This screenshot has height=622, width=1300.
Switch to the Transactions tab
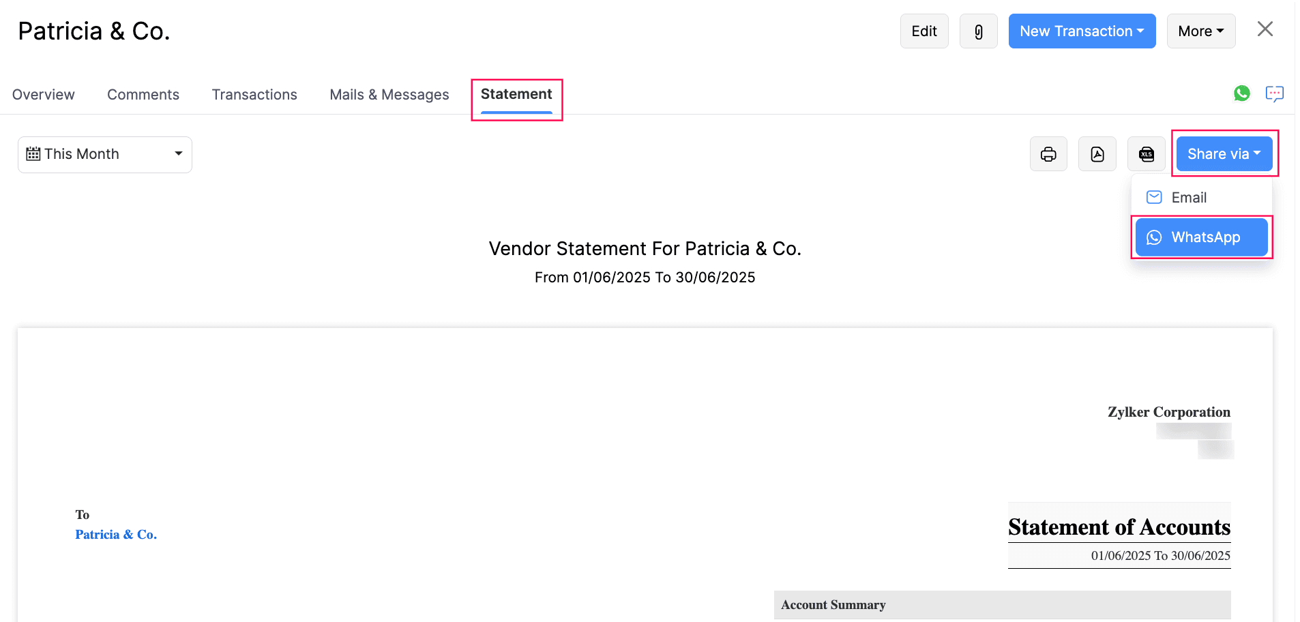(254, 94)
